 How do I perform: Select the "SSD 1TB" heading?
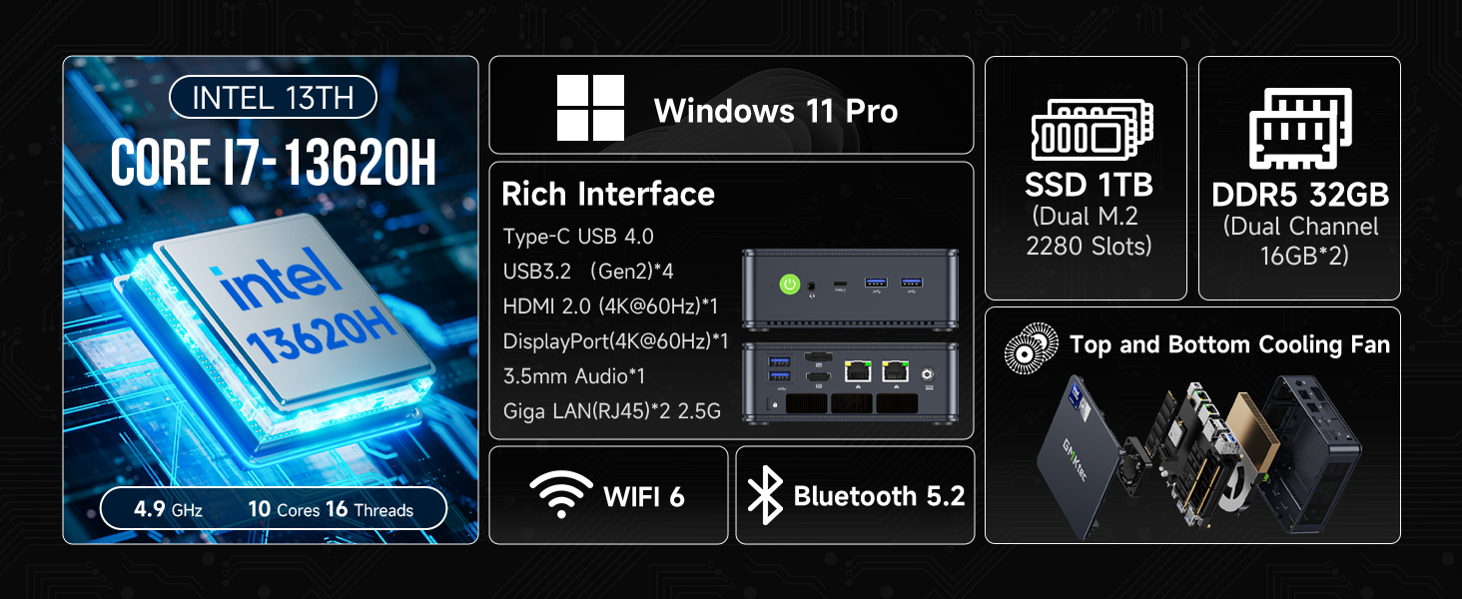[x=1089, y=185]
